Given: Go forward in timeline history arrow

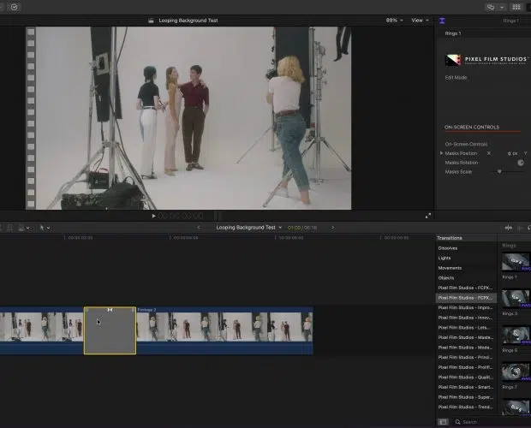Looking at the screenshot, I should (332, 228).
